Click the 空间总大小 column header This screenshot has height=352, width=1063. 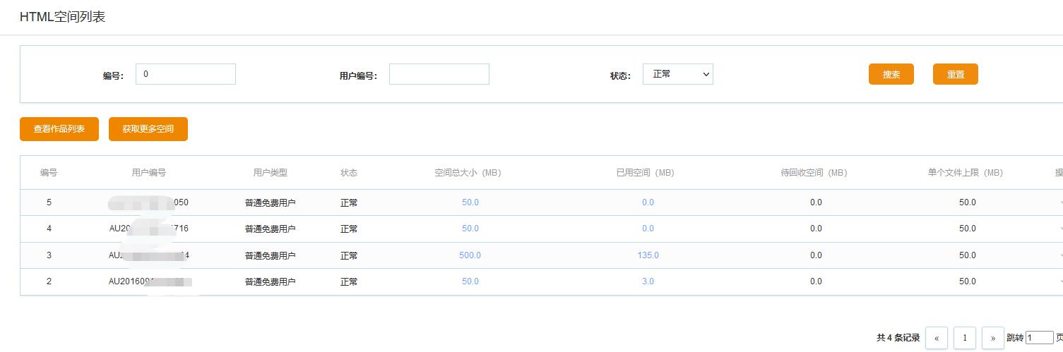click(468, 173)
